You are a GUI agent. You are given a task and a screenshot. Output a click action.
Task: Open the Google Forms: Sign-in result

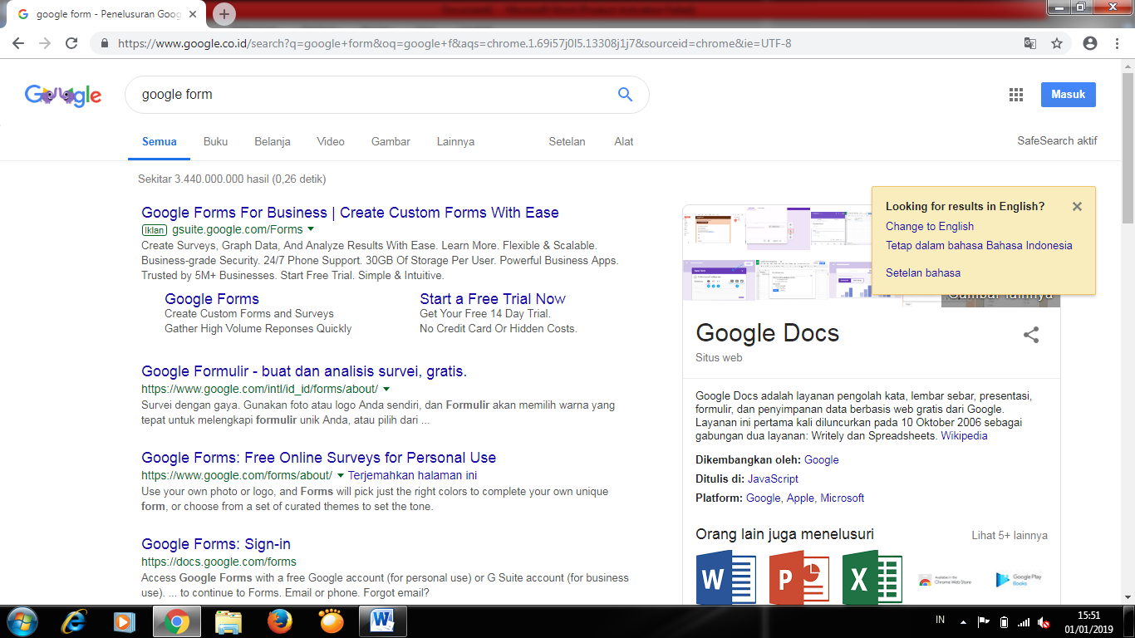216,544
